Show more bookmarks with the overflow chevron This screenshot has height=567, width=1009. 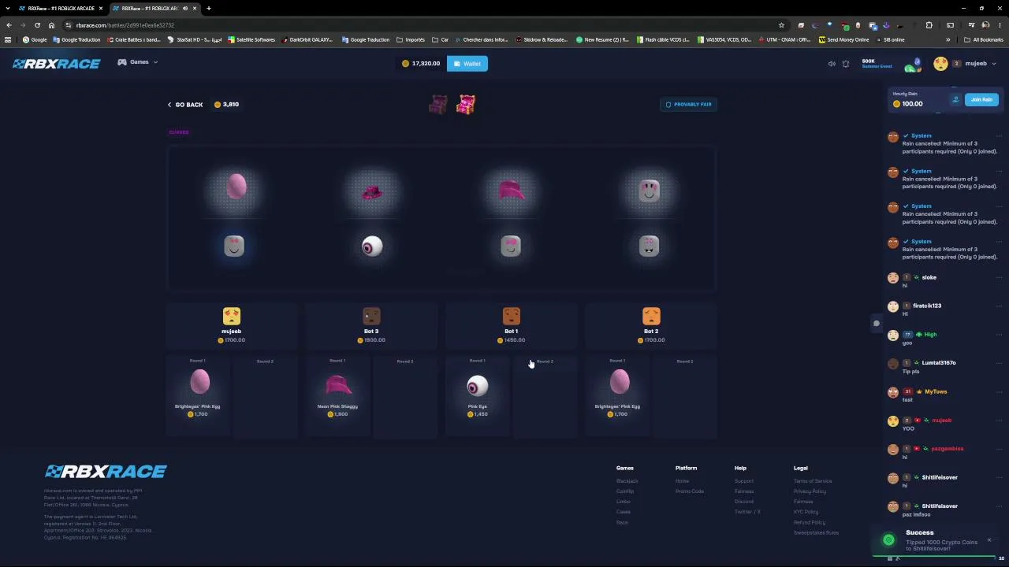(x=948, y=39)
